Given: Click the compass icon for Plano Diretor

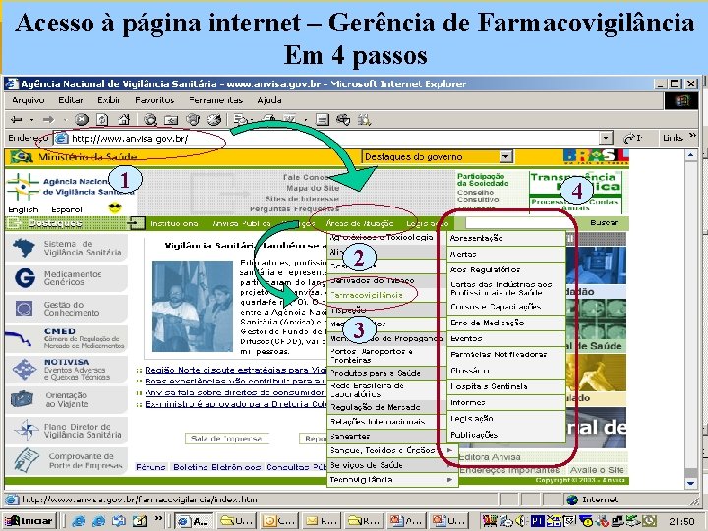Looking at the screenshot, I should click(27, 430).
